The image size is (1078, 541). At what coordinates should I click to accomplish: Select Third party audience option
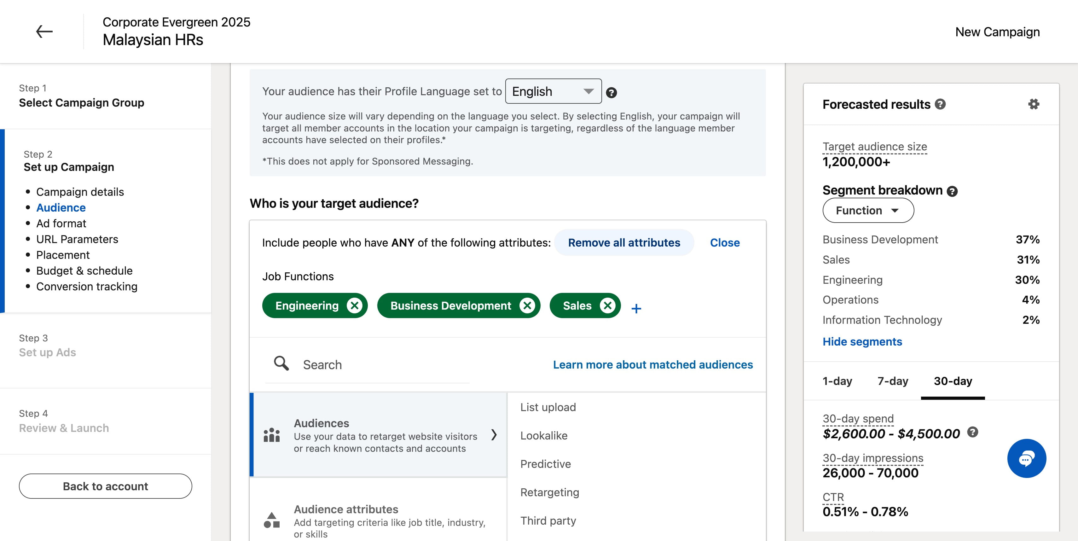(548, 521)
